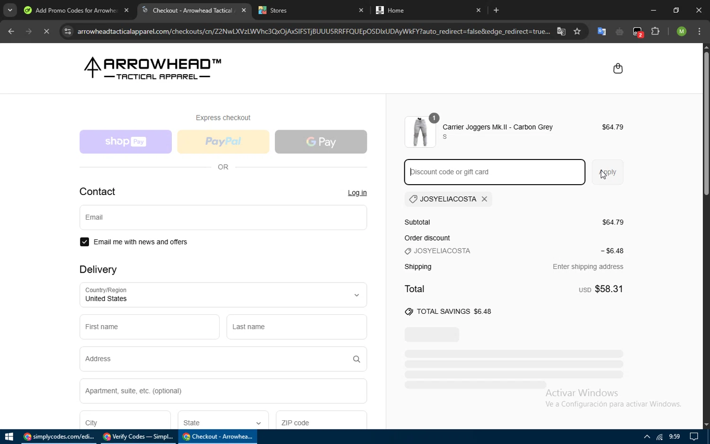This screenshot has height=444, width=710.
Task: Expand the Country/Region dropdown
Action: tap(223, 295)
